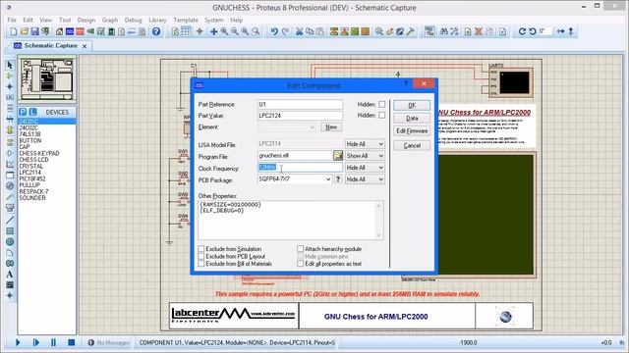Click the Data button
Image resolution: width=629 pixels, height=353 pixels.
(412, 118)
